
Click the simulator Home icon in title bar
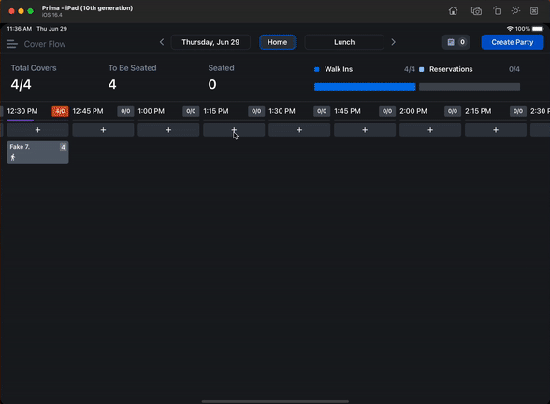(x=453, y=11)
